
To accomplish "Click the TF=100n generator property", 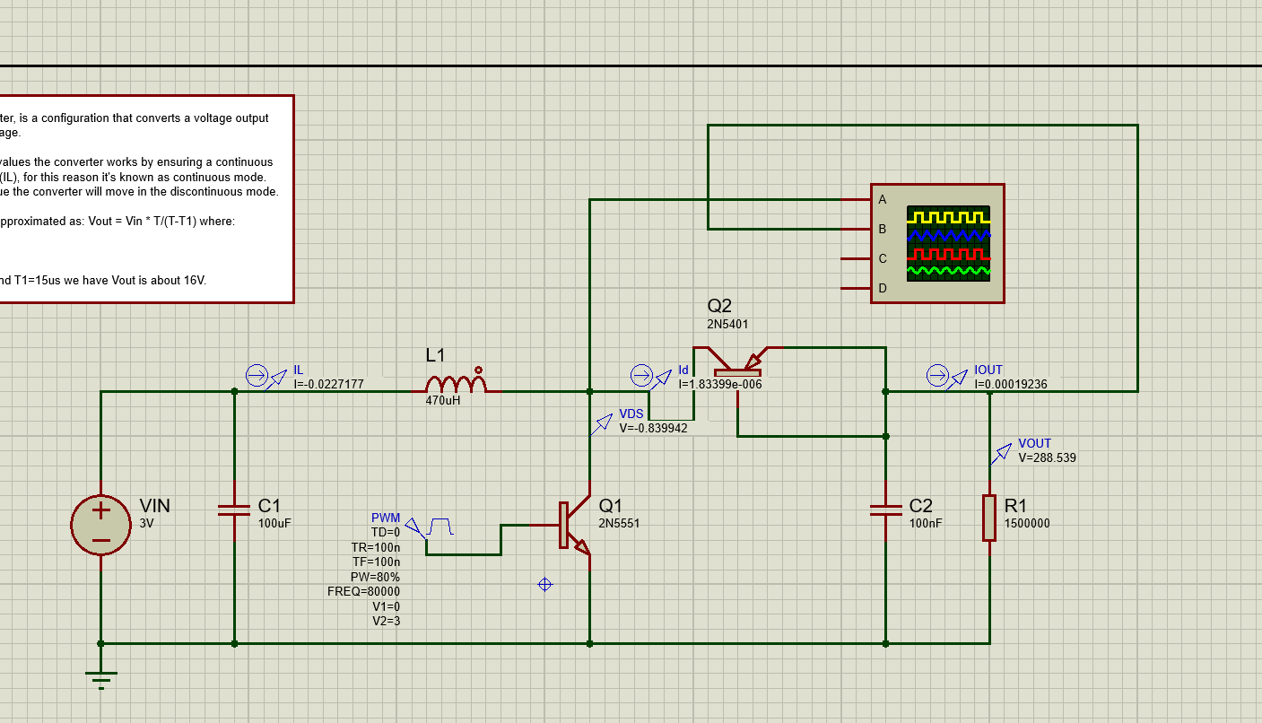I will click(x=377, y=562).
